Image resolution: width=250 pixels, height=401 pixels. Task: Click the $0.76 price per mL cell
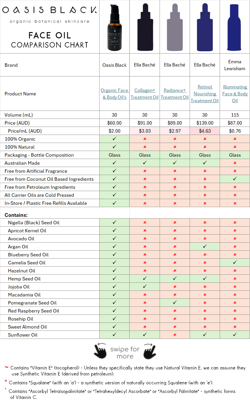tap(235, 131)
